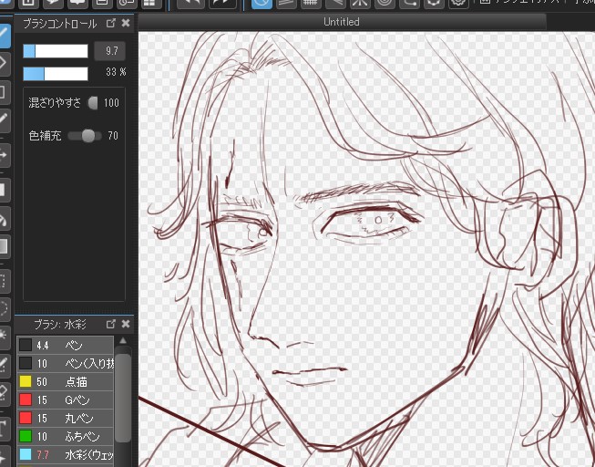595x467 pixels.
Task: Toggle the crisscross grid snap icon
Action: pyautogui.click(x=311, y=3)
